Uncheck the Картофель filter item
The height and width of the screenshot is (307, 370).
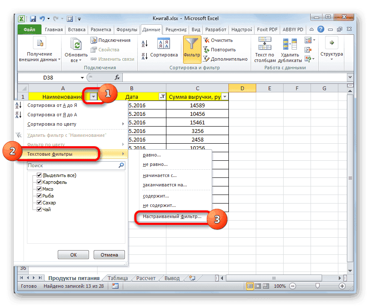pyautogui.click(x=39, y=182)
